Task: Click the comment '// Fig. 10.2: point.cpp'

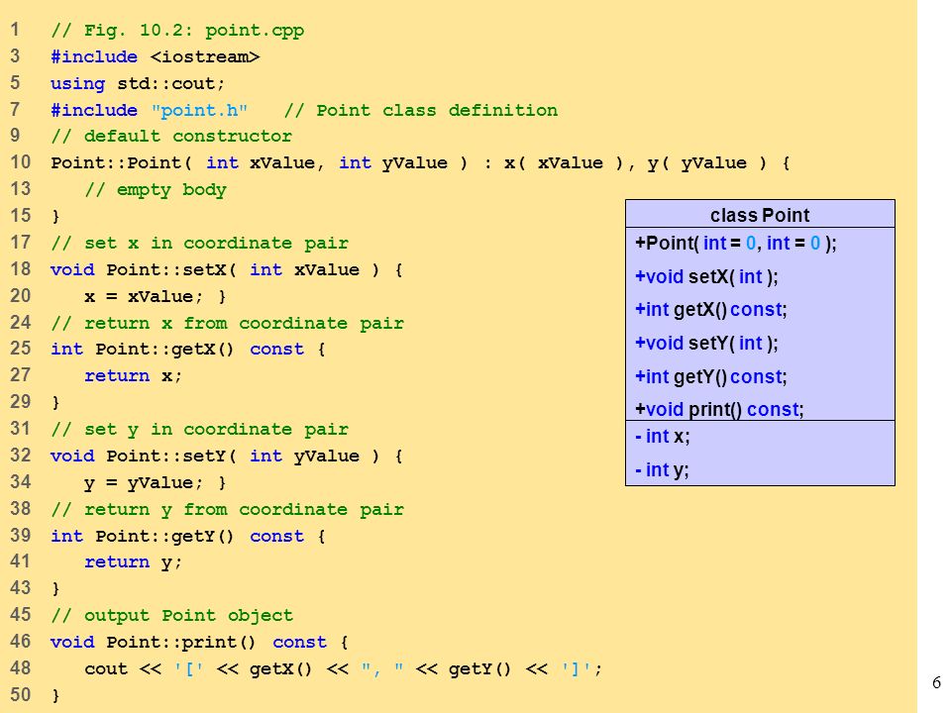Action: [x=177, y=31]
